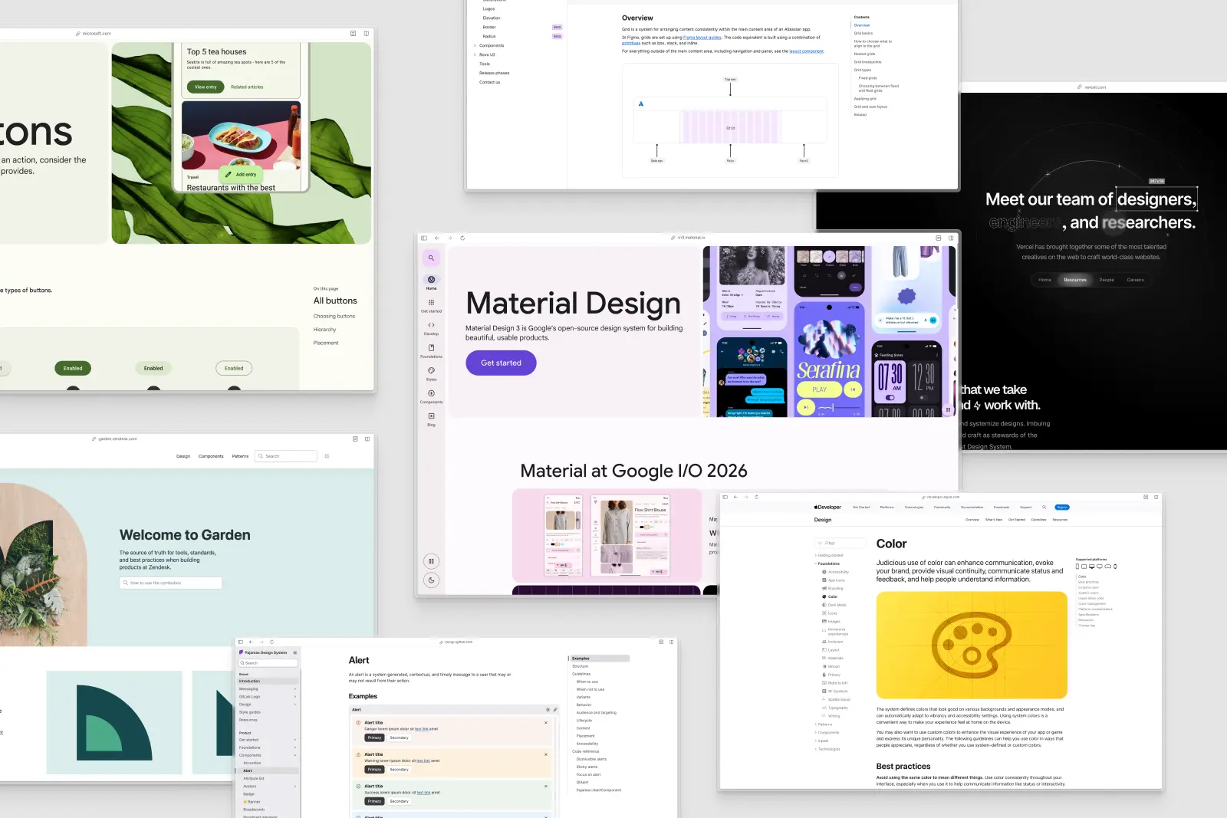The height and width of the screenshot is (818, 1227).
Task: Select Guidelines tab in Apple Design
Action: [x=1038, y=520]
